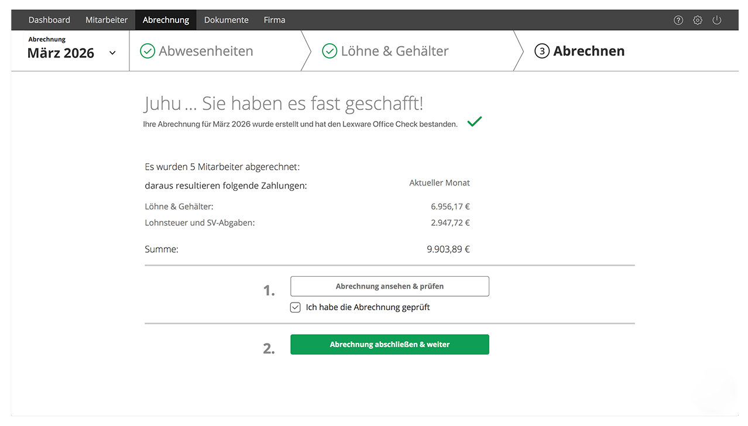Go to the Firma menu

tap(275, 20)
